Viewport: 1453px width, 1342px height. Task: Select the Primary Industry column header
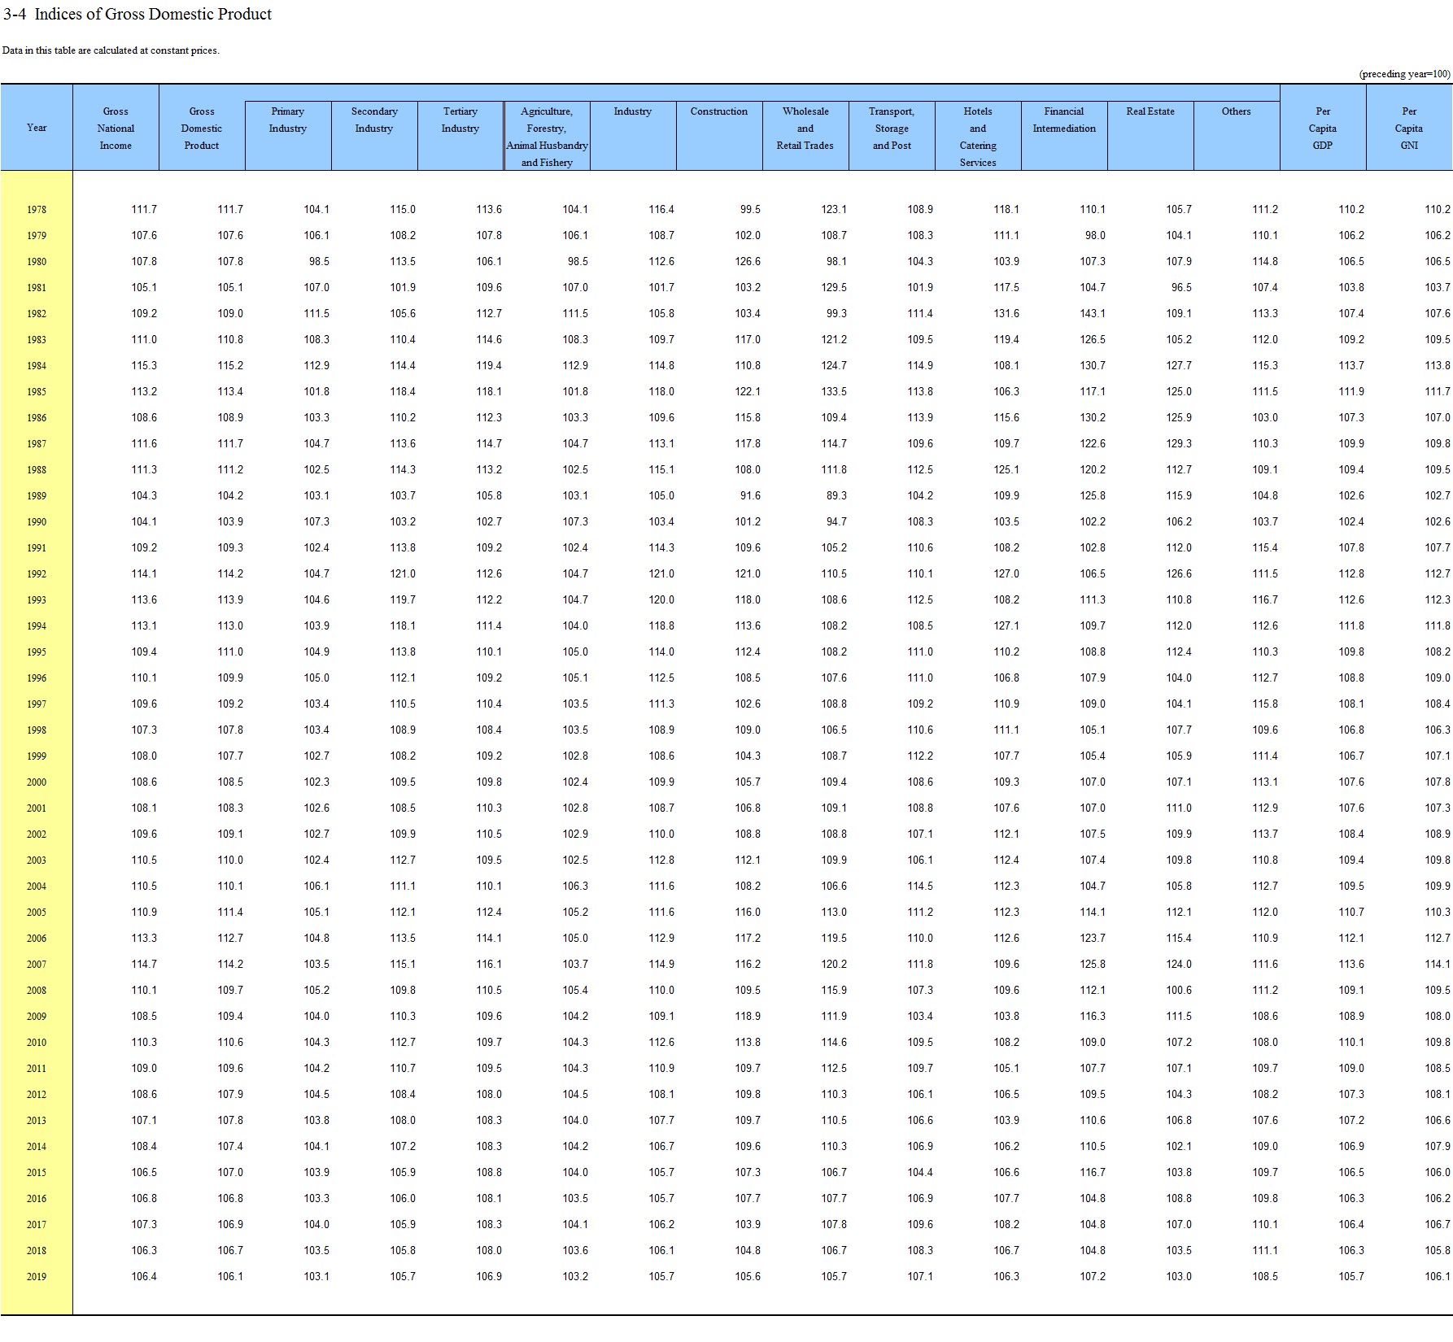pos(288,120)
